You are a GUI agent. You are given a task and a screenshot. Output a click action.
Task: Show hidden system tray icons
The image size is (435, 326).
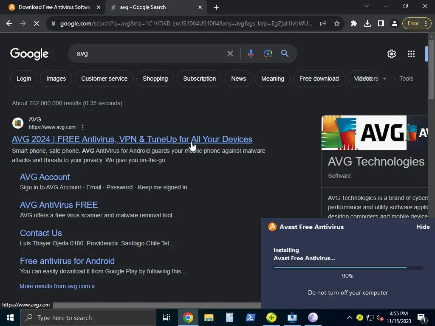[x=350, y=318]
